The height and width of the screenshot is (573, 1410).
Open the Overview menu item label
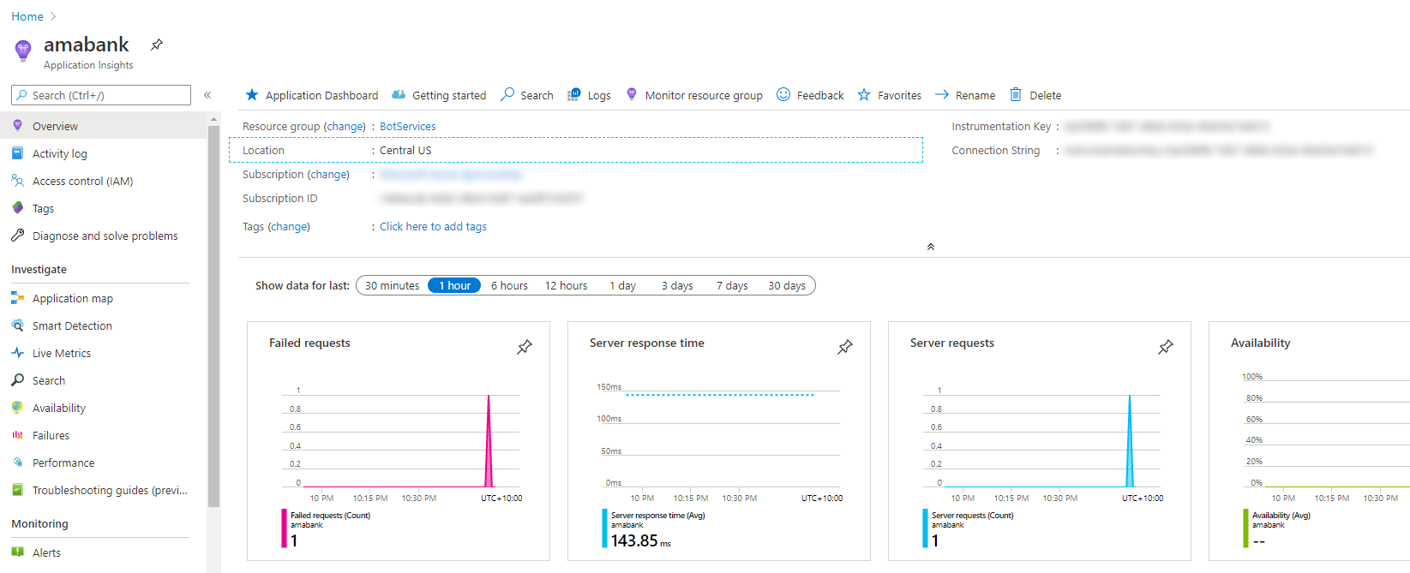click(55, 126)
